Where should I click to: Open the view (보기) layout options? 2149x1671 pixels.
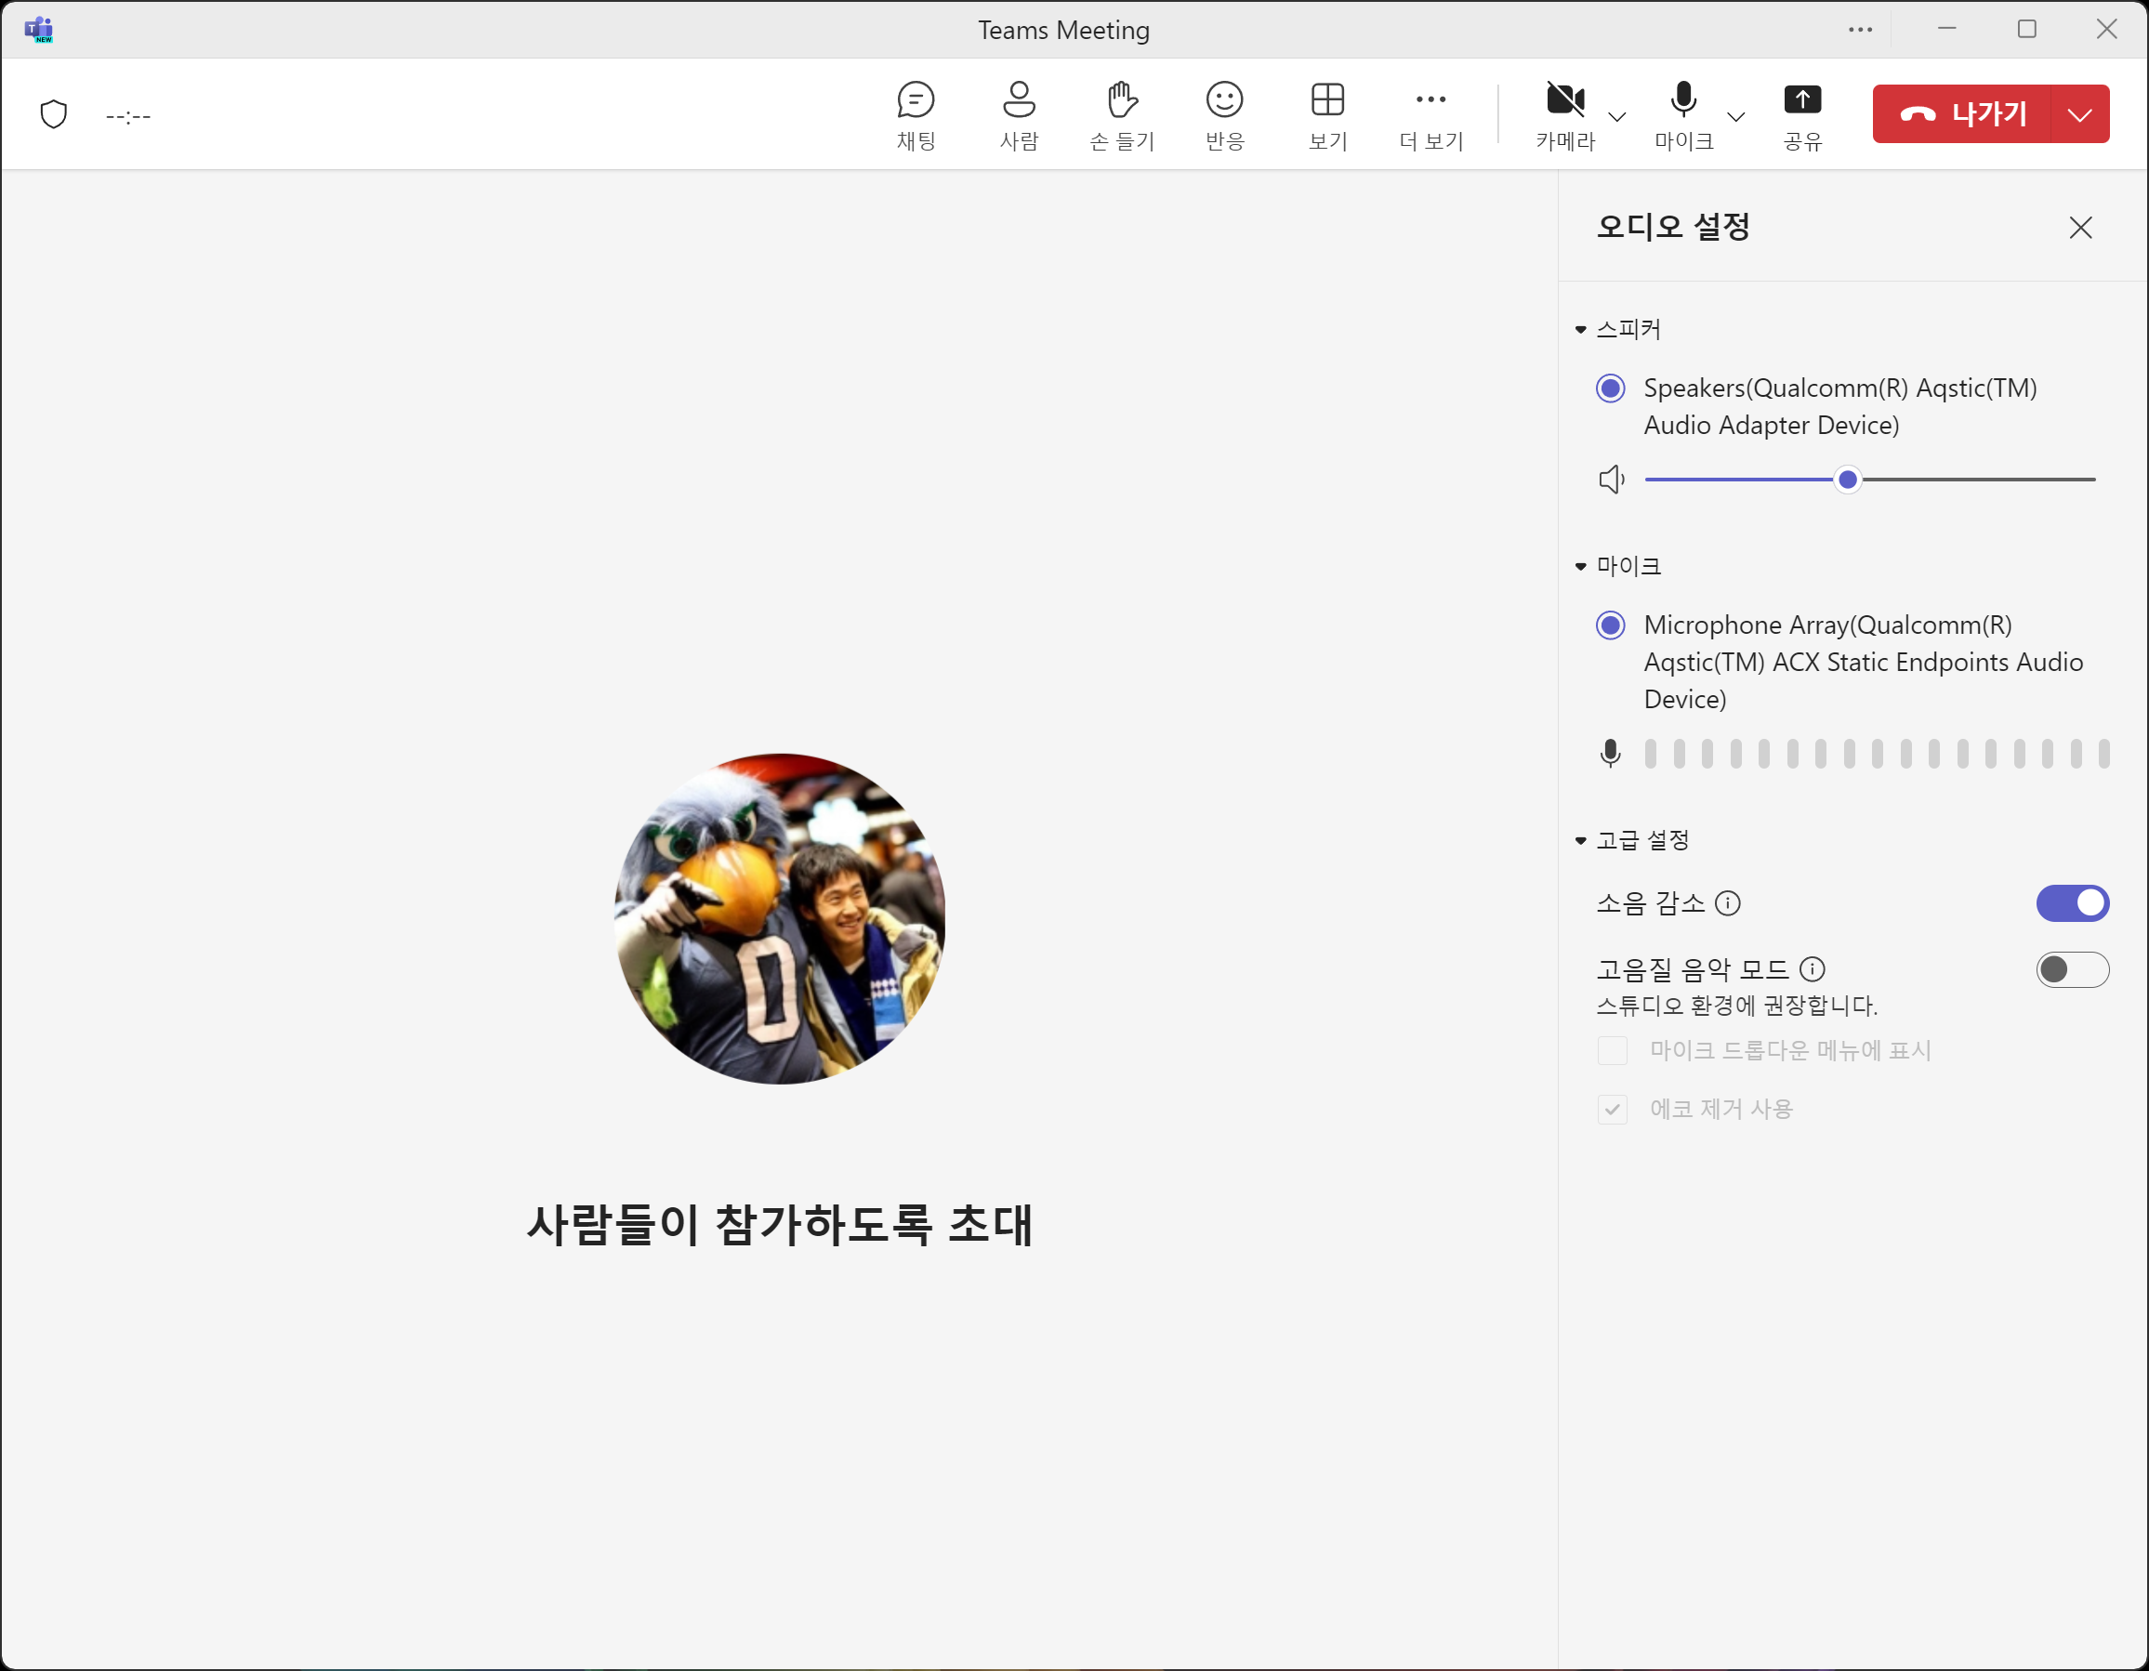pyautogui.click(x=1327, y=114)
